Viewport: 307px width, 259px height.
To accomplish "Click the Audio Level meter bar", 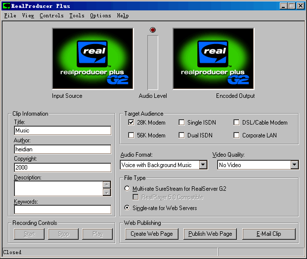I will (153, 63).
